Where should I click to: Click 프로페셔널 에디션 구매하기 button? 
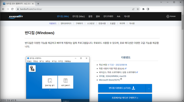125,98
